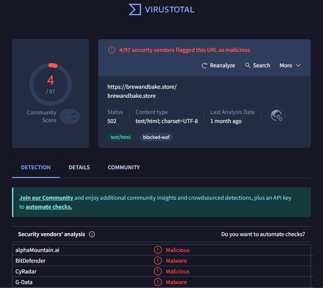Image resolution: width=323 pixels, height=288 pixels.
Task: Click the Malware verdict for G-Data
Action: (176, 282)
